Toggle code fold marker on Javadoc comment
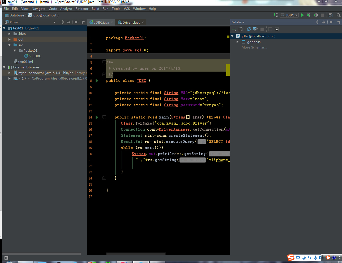This screenshot has height=263, width=342. point(104,63)
